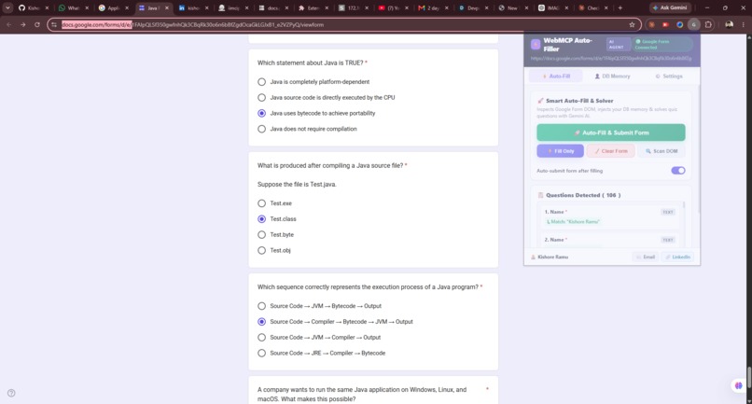This screenshot has height=404, width=752.
Task: Open the Settings tab in WebMCP panel
Action: 669,76
